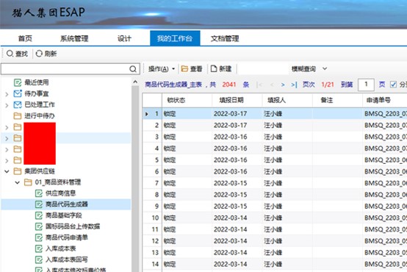
Task: Go to next page arrow
Action: pyautogui.click(x=283, y=85)
